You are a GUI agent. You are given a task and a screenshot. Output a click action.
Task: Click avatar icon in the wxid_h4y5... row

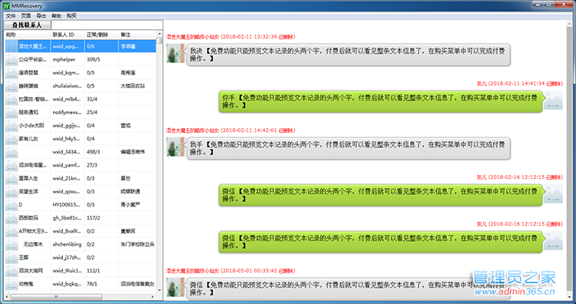coord(12,139)
